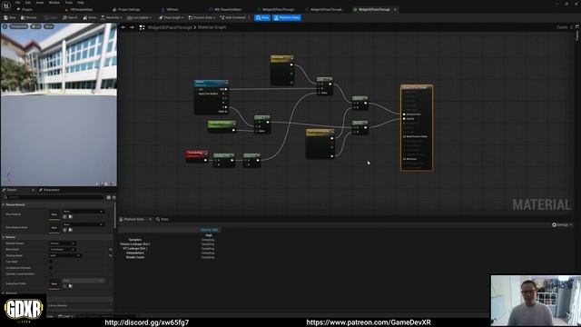
Task: Open the Material Domain dropdown
Action: (x=63, y=243)
